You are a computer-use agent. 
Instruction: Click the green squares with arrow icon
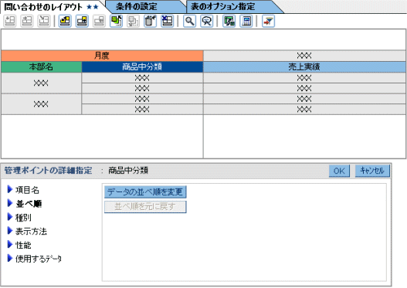tap(116, 21)
